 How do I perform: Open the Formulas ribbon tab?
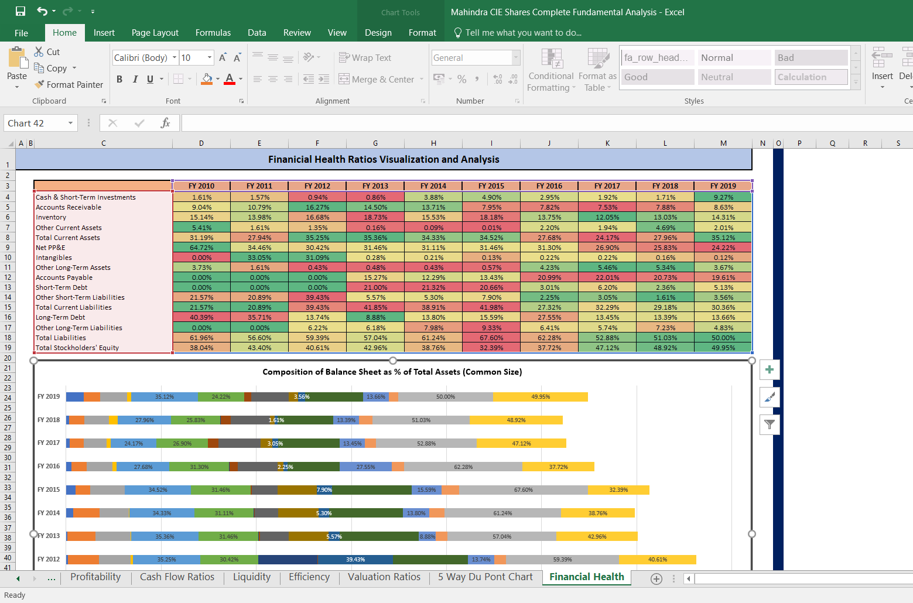213,33
